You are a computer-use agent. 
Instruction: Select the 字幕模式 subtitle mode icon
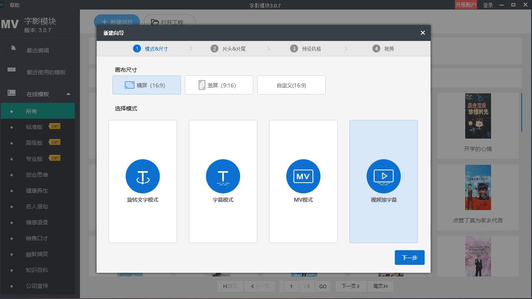pyautogui.click(x=223, y=176)
